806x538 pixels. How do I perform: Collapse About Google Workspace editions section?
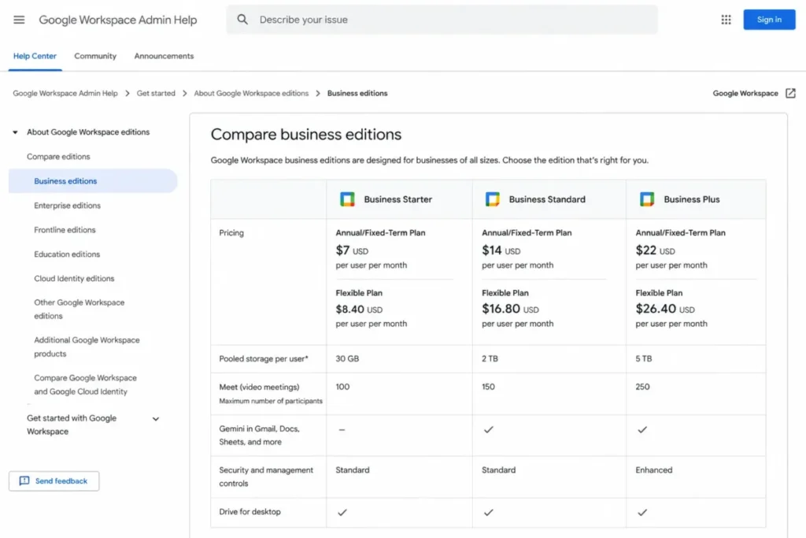coord(16,132)
